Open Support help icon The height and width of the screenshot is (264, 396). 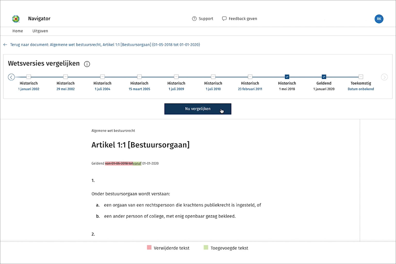pos(194,19)
